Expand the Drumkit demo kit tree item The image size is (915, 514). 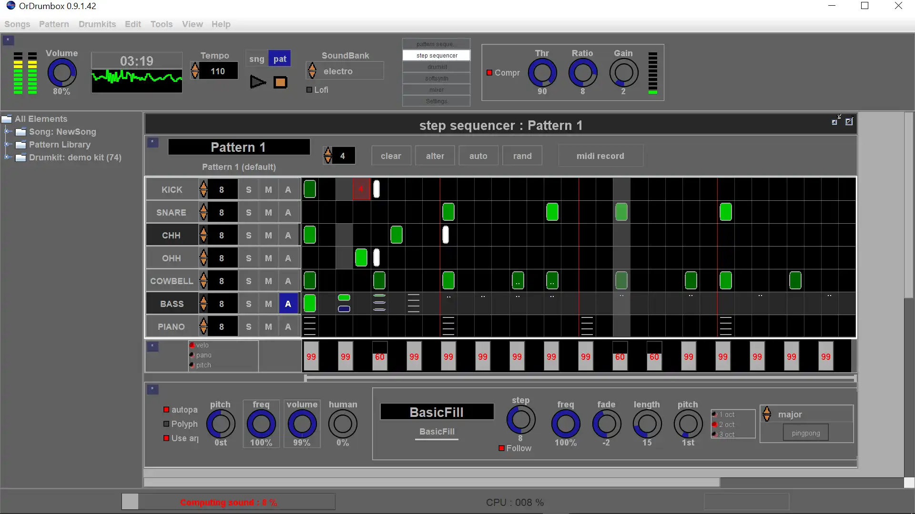click(6, 157)
